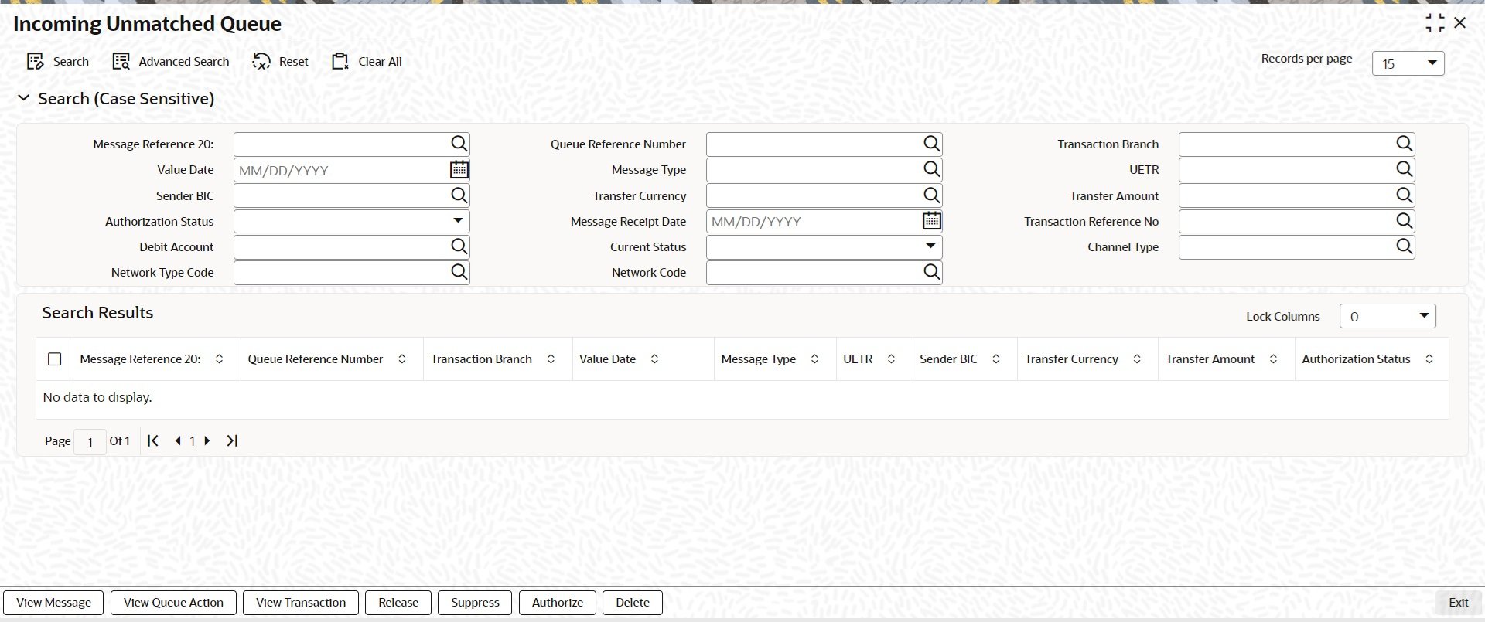Open Message Receipt Date calendar picker
This screenshot has width=1485, height=622.
[x=932, y=221]
